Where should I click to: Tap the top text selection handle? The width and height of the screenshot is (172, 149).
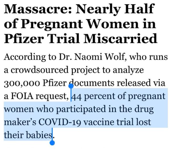point(71,86)
